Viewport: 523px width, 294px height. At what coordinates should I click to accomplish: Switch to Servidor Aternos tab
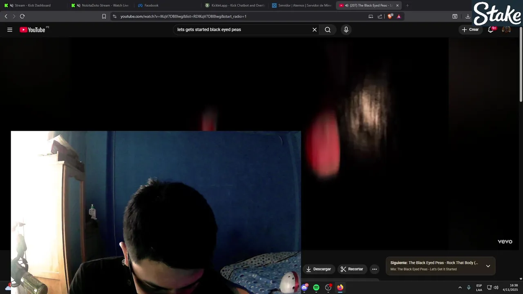(x=302, y=5)
